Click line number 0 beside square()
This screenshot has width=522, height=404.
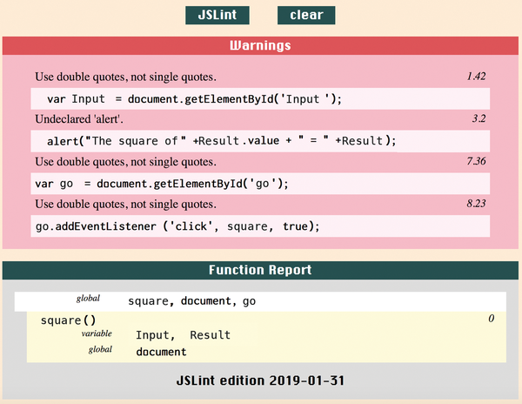click(491, 320)
